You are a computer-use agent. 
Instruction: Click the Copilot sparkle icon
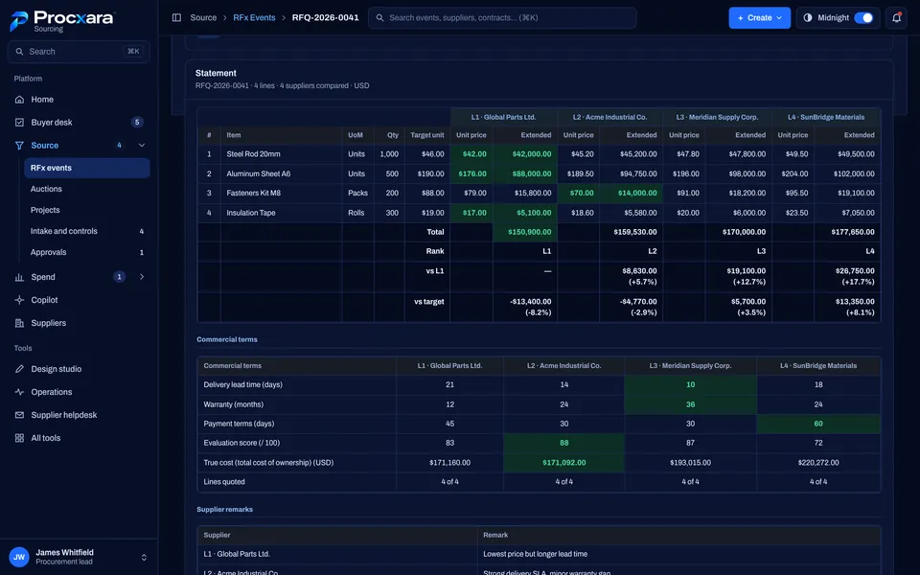point(19,300)
